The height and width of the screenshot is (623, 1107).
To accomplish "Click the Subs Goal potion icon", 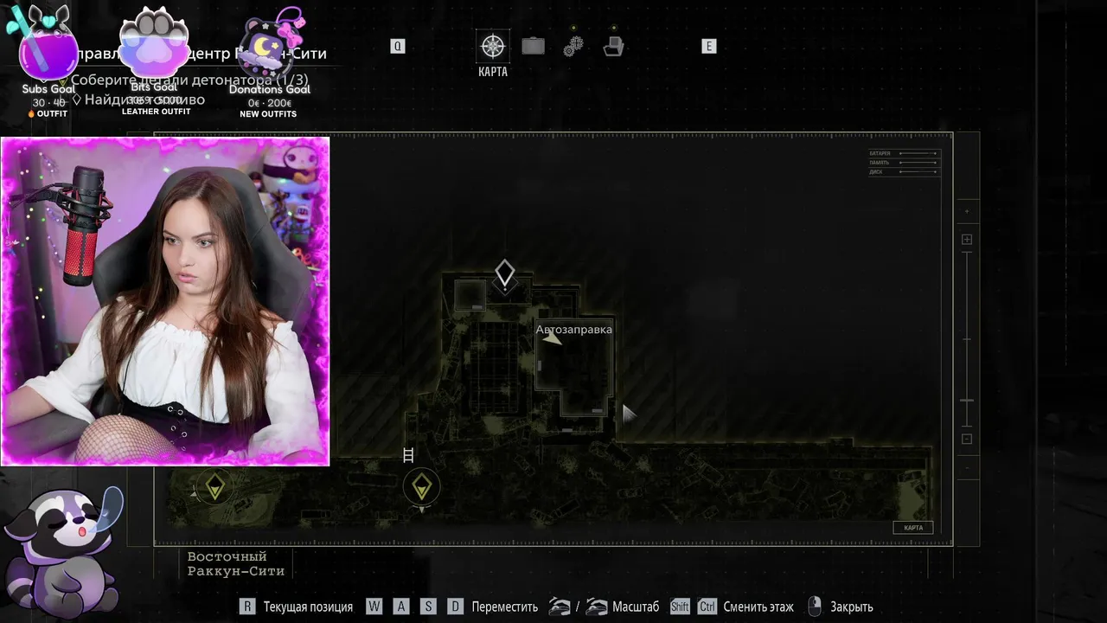I will (48, 43).
